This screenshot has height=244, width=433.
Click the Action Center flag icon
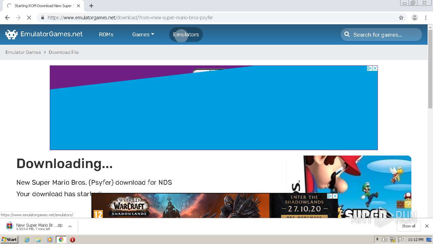coord(401,240)
